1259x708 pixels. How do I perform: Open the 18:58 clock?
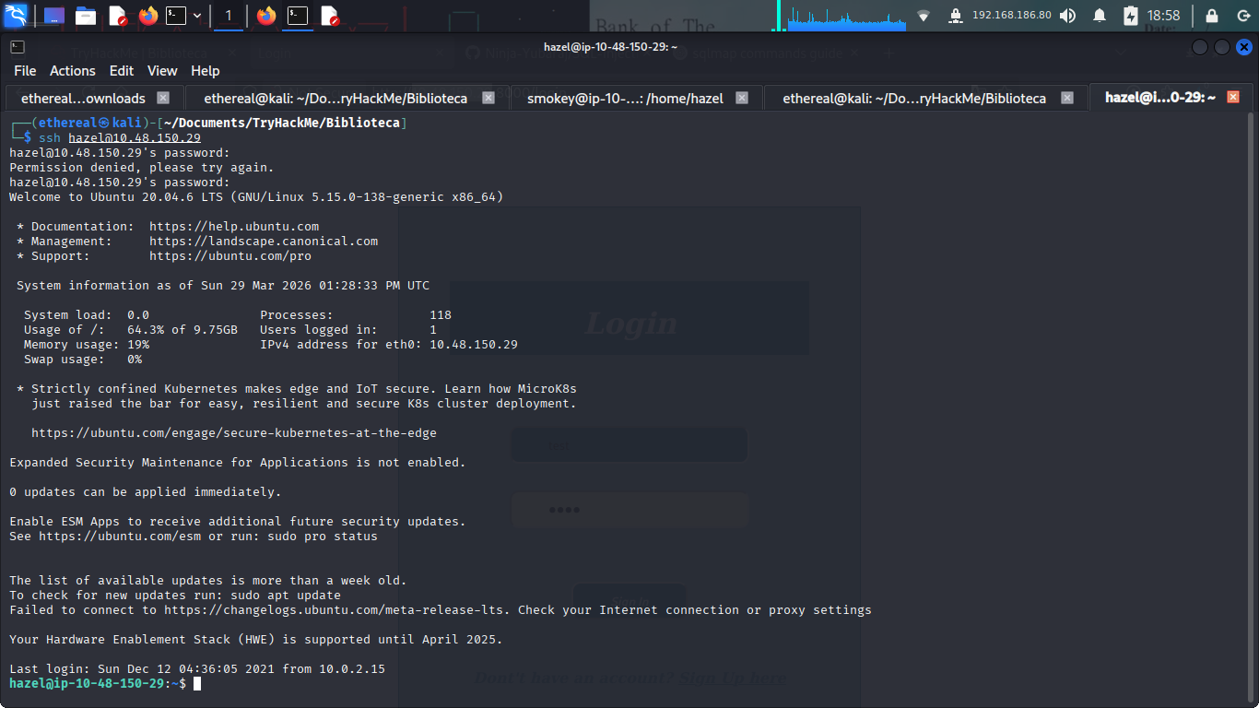click(x=1163, y=16)
